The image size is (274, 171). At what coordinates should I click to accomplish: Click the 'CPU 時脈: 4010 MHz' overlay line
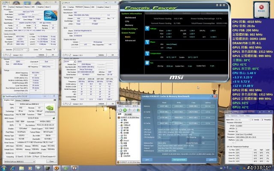[247, 22]
